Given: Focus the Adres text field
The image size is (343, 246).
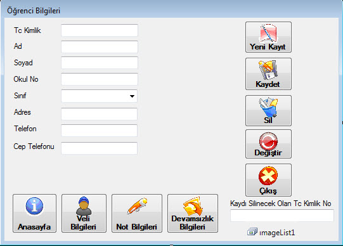Looking at the screenshot, I should click(99, 113).
